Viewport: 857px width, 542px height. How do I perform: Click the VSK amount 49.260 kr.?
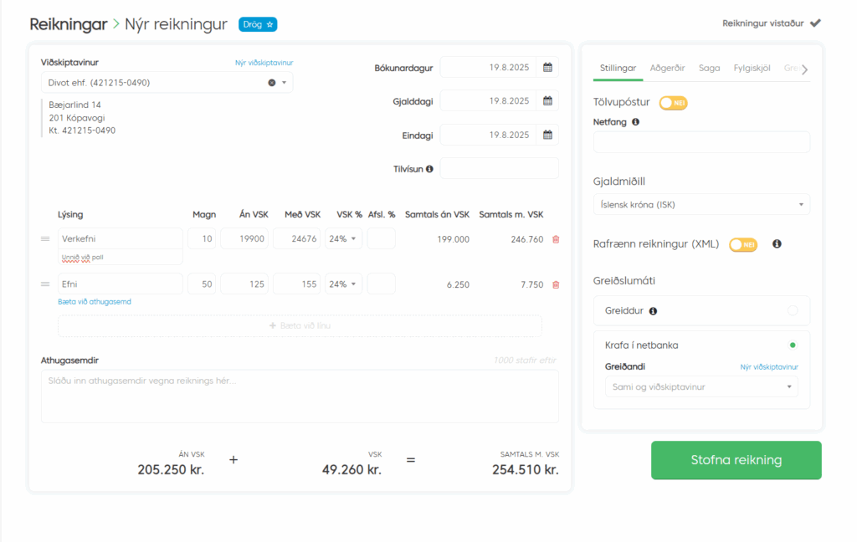(x=352, y=470)
